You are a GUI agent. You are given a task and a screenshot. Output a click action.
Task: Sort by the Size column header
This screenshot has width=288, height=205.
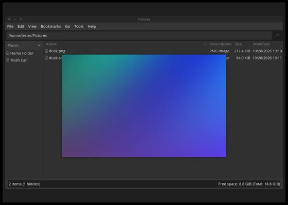(238, 44)
